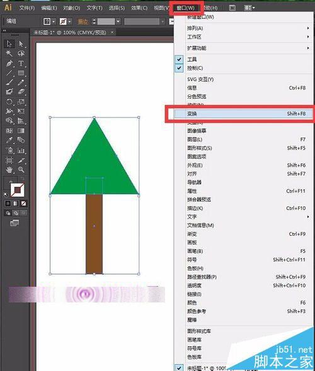Select the Column Graph tool
Image resolution: width=315 pixels, height=371 pixels.
click(21, 150)
